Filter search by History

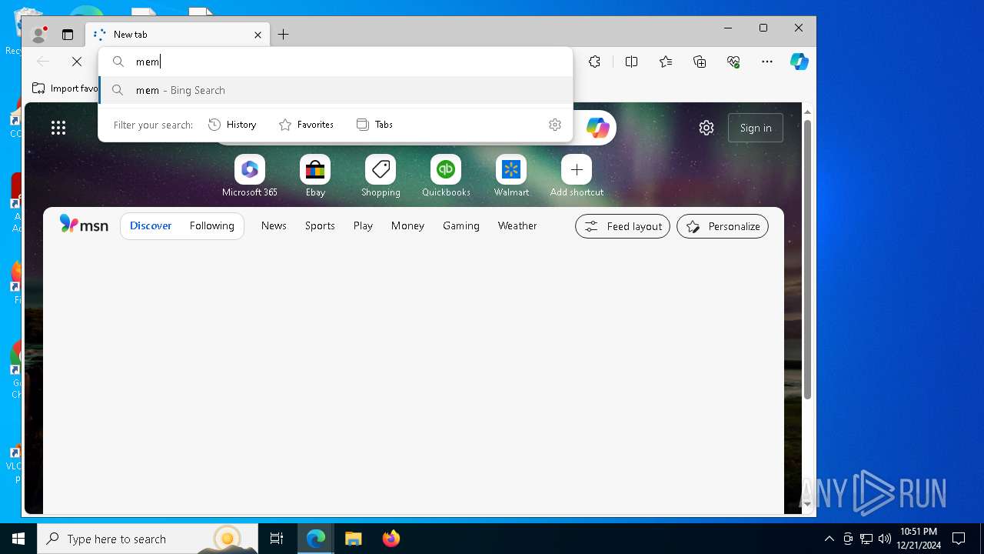click(232, 125)
